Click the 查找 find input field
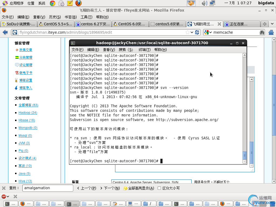 48,188
